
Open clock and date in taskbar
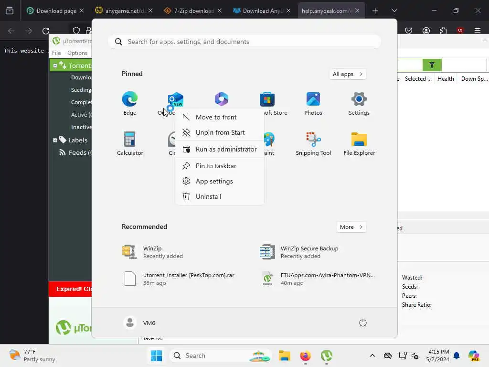pyautogui.click(x=438, y=356)
